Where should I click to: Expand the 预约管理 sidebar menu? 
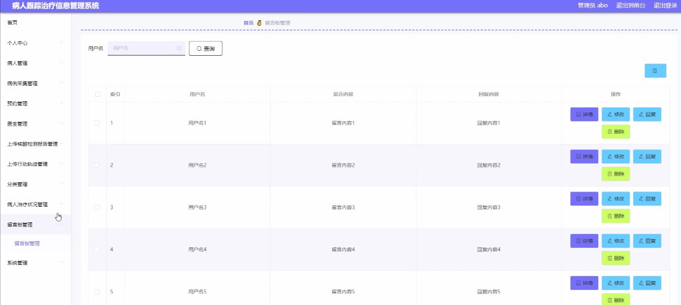(36, 104)
